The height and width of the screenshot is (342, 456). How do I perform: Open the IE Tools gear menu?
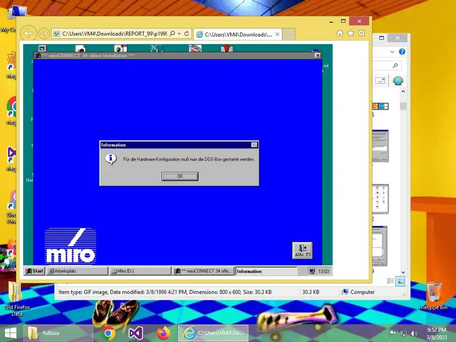362,33
